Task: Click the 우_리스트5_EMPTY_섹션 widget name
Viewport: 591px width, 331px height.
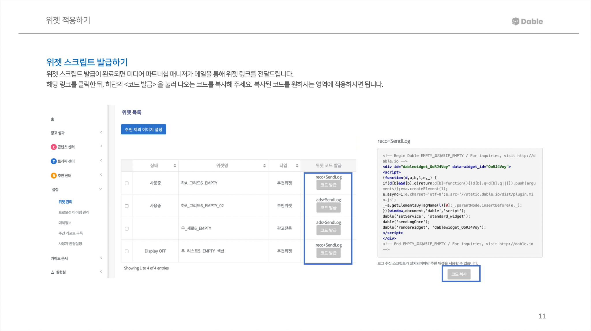Action: (x=203, y=251)
